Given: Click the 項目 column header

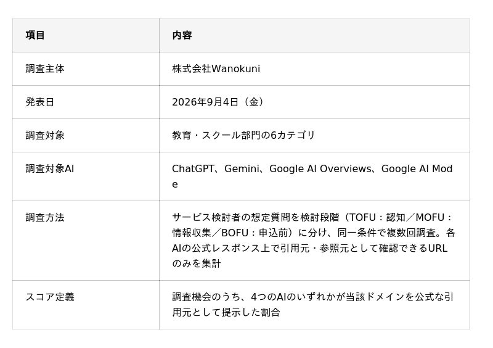Looking at the screenshot, I should pyautogui.click(x=35, y=35).
